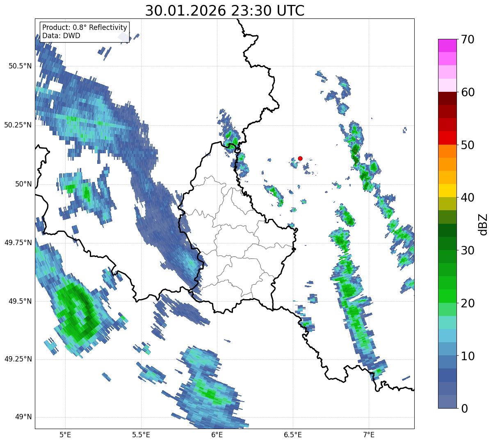Click the 6°E longitude label

pos(217,434)
